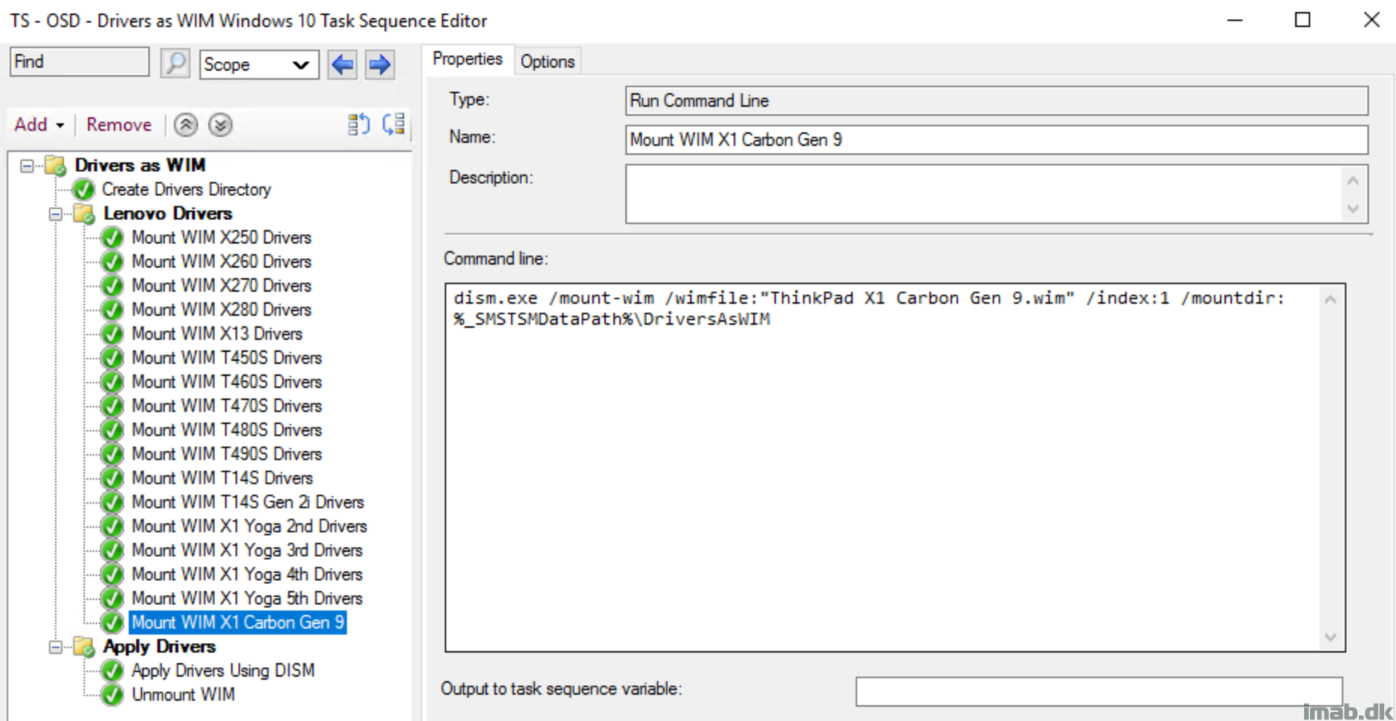Click status icon of Mount WIM X250 Drivers
The width and height of the screenshot is (1396, 721).
[x=112, y=238]
